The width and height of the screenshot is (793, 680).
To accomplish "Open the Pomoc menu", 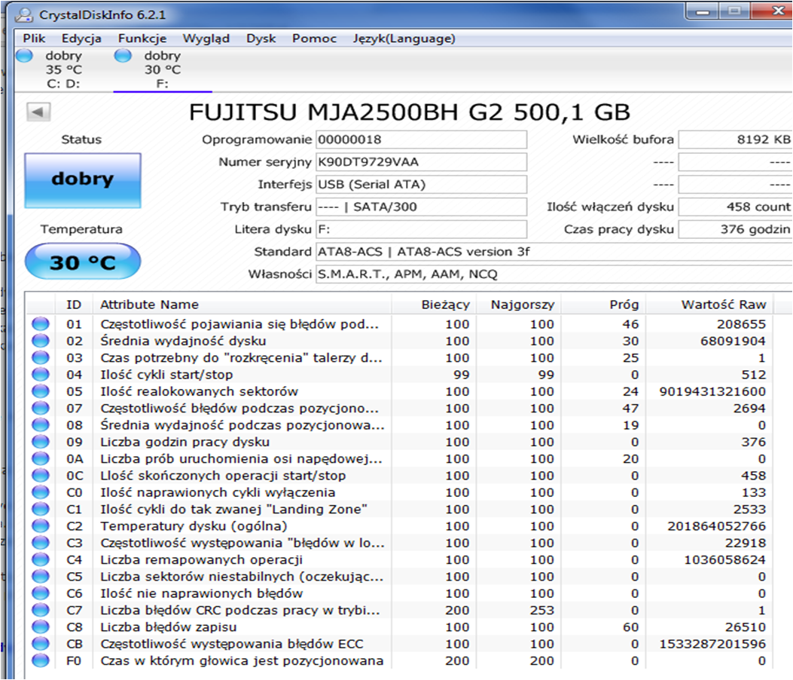I will click(314, 38).
